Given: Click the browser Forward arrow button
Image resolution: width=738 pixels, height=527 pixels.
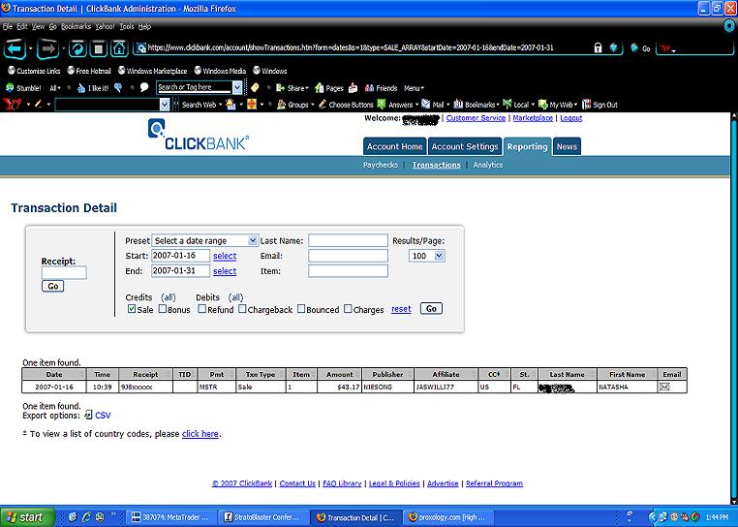Looking at the screenshot, I should point(48,48).
